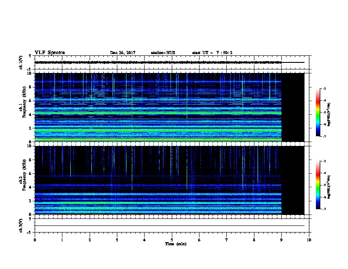Screen dimensions: 348x269
Task: Click the "10" frequency tick of ch.1 spectrogram
Action: [30, 73]
